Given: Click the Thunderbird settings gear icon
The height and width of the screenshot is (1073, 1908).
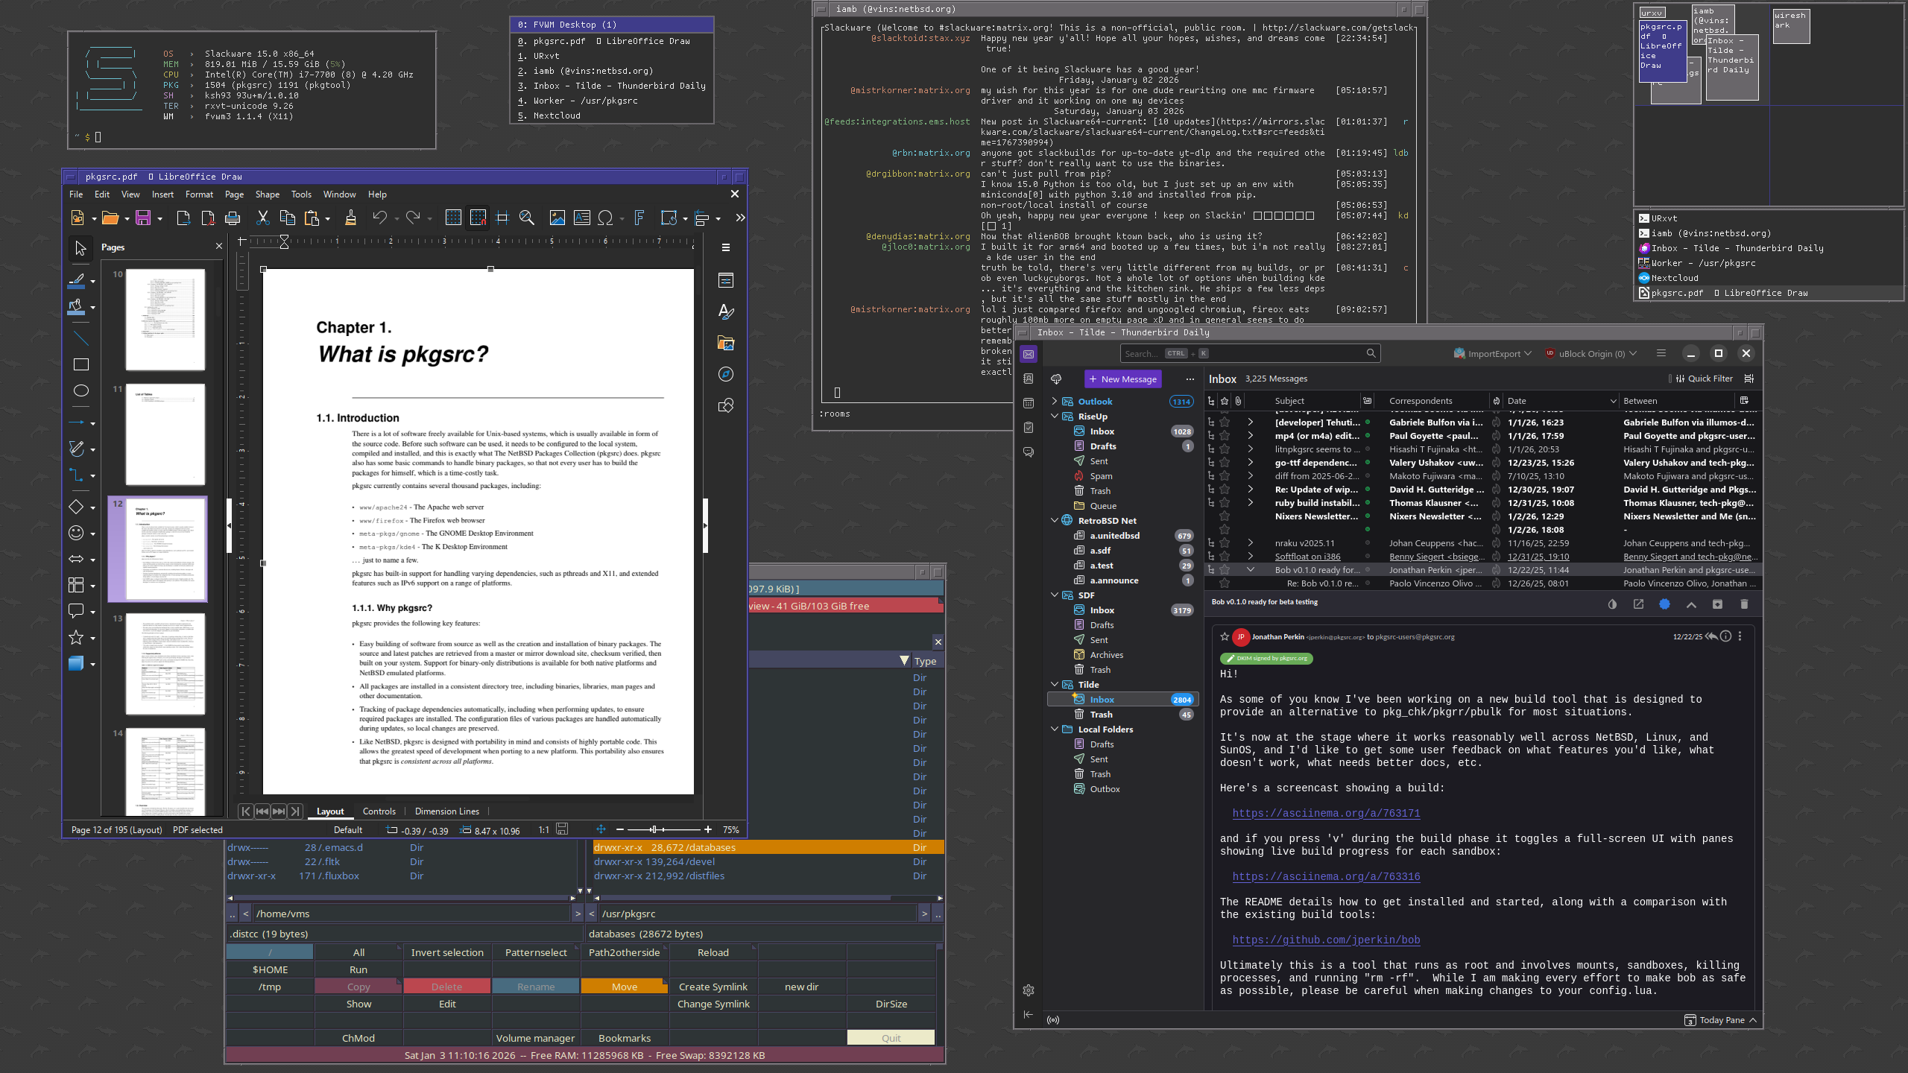Looking at the screenshot, I should (x=1029, y=990).
